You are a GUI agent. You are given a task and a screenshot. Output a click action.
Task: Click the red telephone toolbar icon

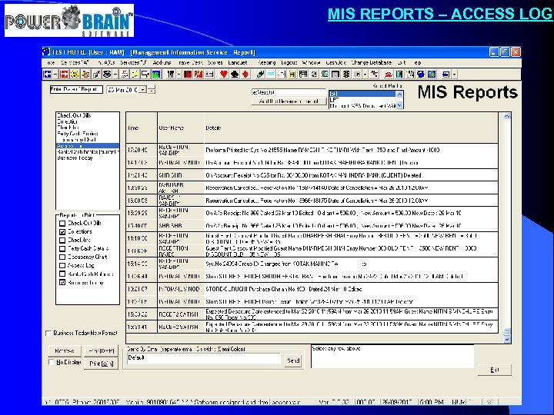coord(389,74)
